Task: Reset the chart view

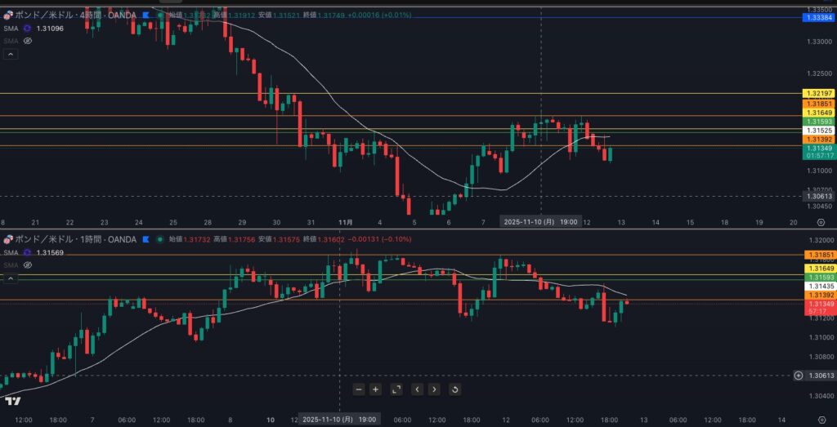Action: [454, 389]
